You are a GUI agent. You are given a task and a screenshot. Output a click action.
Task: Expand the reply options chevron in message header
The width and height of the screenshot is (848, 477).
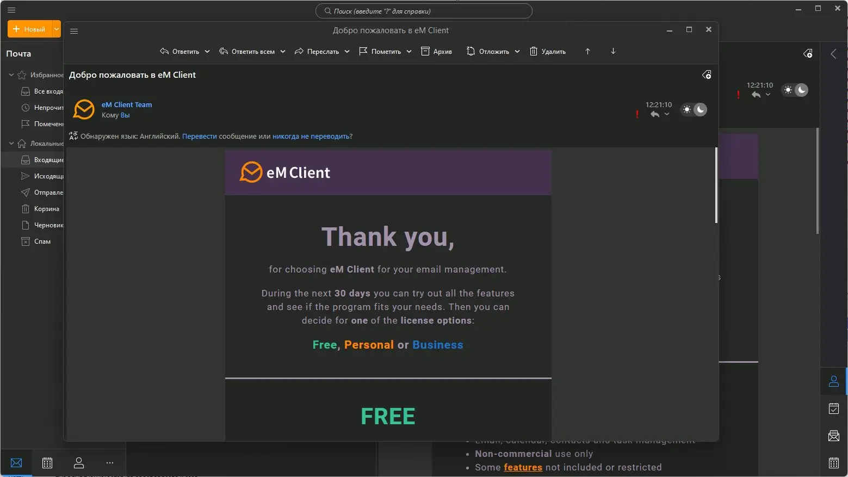(667, 114)
